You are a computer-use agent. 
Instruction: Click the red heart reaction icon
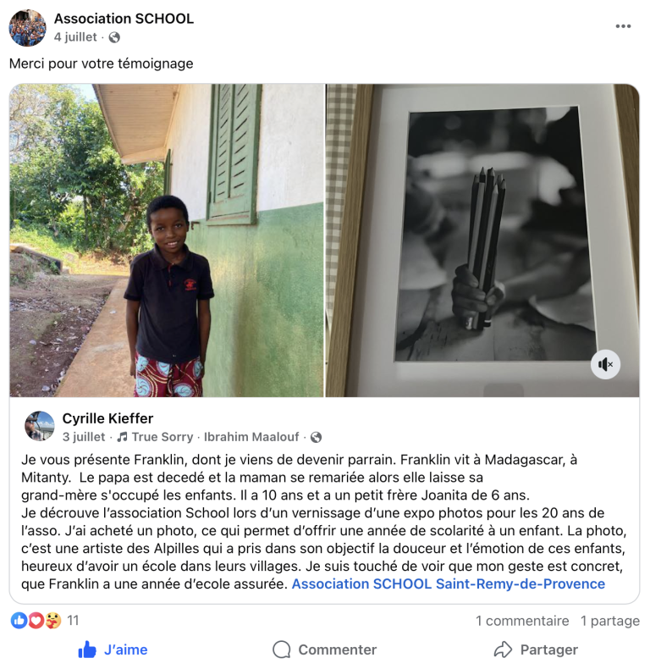pos(36,621)
